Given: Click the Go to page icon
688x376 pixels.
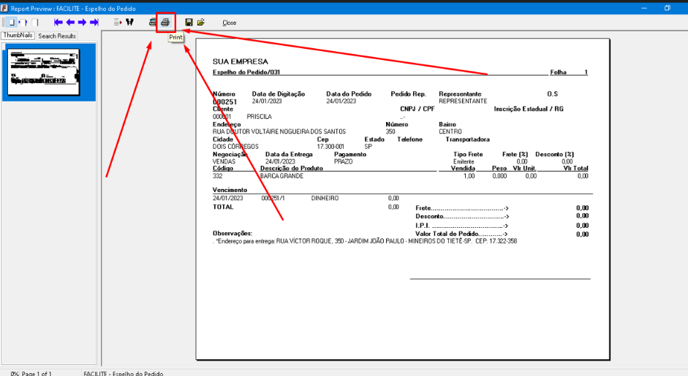Looking at the screenshot, I should [x=118, y=23].
